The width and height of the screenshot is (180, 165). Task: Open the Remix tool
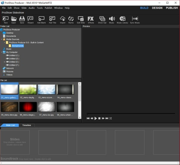(x=71, y=19)
